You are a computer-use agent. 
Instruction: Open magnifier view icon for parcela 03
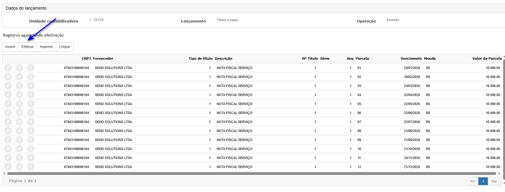(31, 86)
